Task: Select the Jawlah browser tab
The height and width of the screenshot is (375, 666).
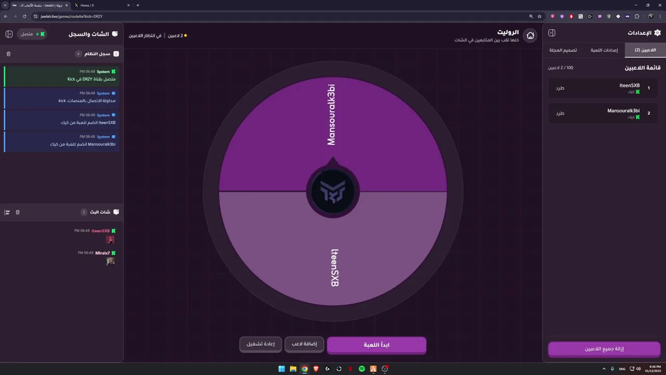Action: (x=40, y=5)
